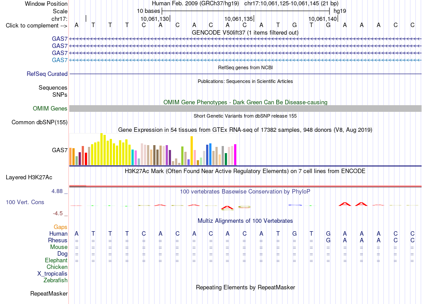Open 'Multiz Alignments of 100 Vertebrates' title
This screenshot has width=422, height=304.
click(245, 221)
